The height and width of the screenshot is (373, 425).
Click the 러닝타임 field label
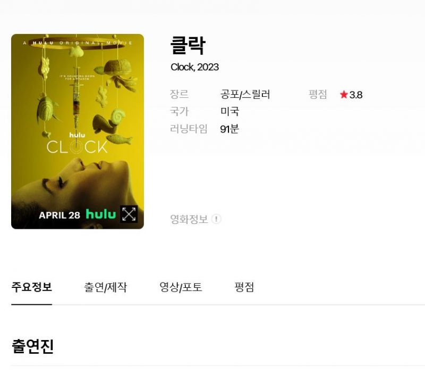point(189,129)
